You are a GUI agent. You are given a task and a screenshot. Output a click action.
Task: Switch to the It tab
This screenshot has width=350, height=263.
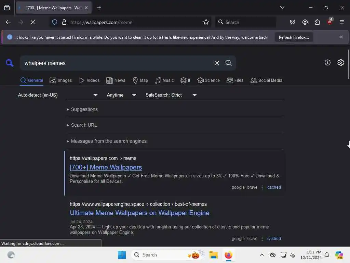click(185, 80)
